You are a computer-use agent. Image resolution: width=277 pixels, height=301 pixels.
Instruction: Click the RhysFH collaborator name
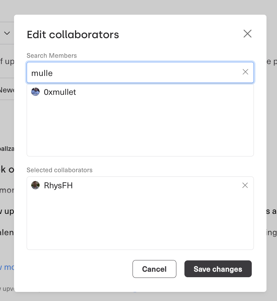pos(58,185)
